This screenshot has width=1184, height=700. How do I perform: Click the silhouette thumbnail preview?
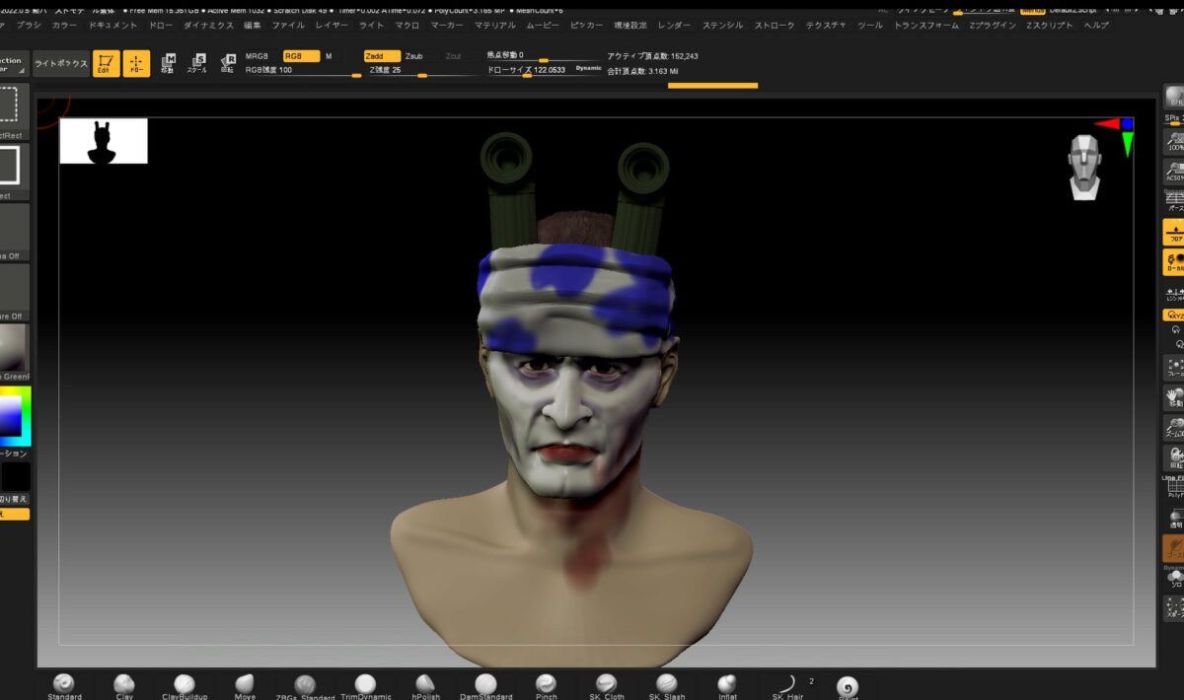pyautogui.click(x=104, y=141)
